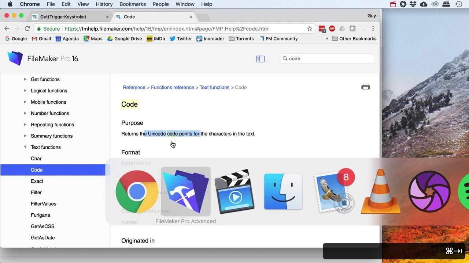Open a new tab
Screen dimensions: 469x263
[x=203, y=17]
